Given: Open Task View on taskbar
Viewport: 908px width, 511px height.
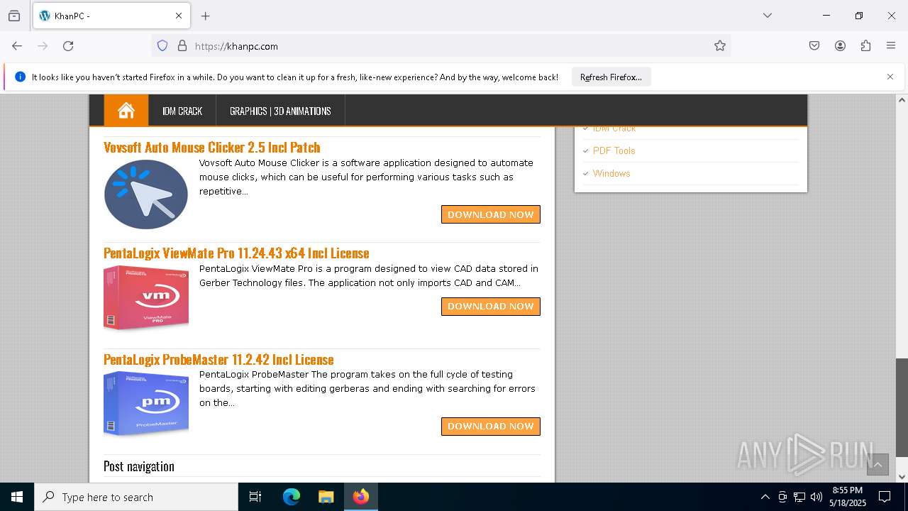Looking at the screenshot, I should coord(255,497).
